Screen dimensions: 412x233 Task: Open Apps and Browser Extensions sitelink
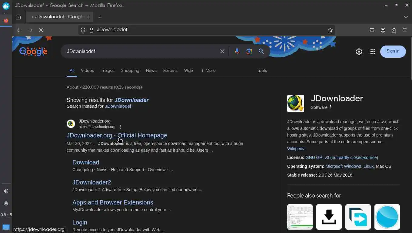[x=113, y=202]
